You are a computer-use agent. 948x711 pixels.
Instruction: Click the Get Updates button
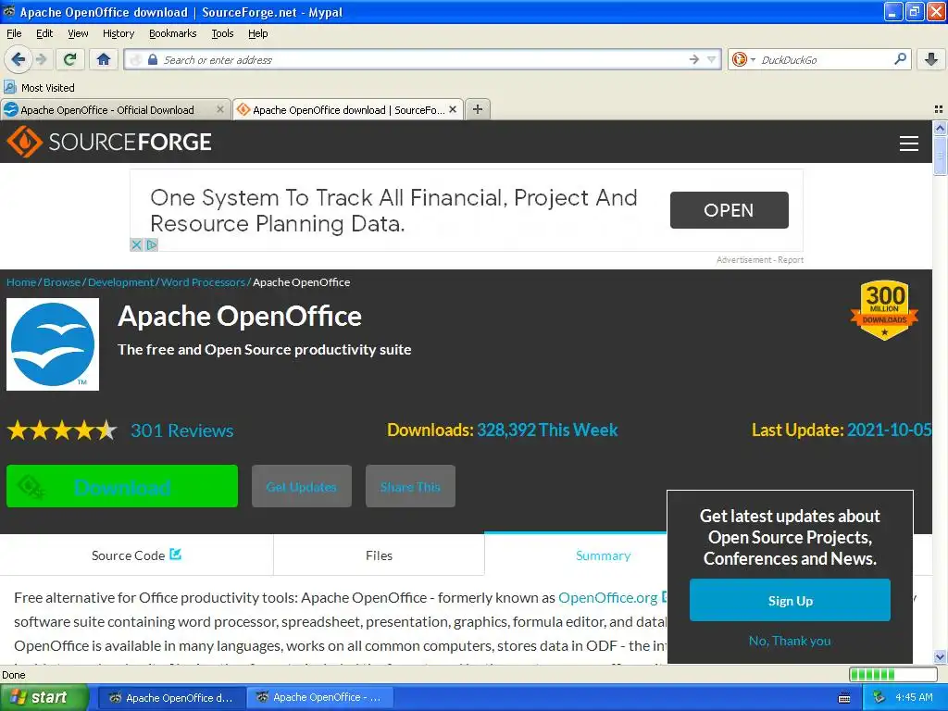302,486
